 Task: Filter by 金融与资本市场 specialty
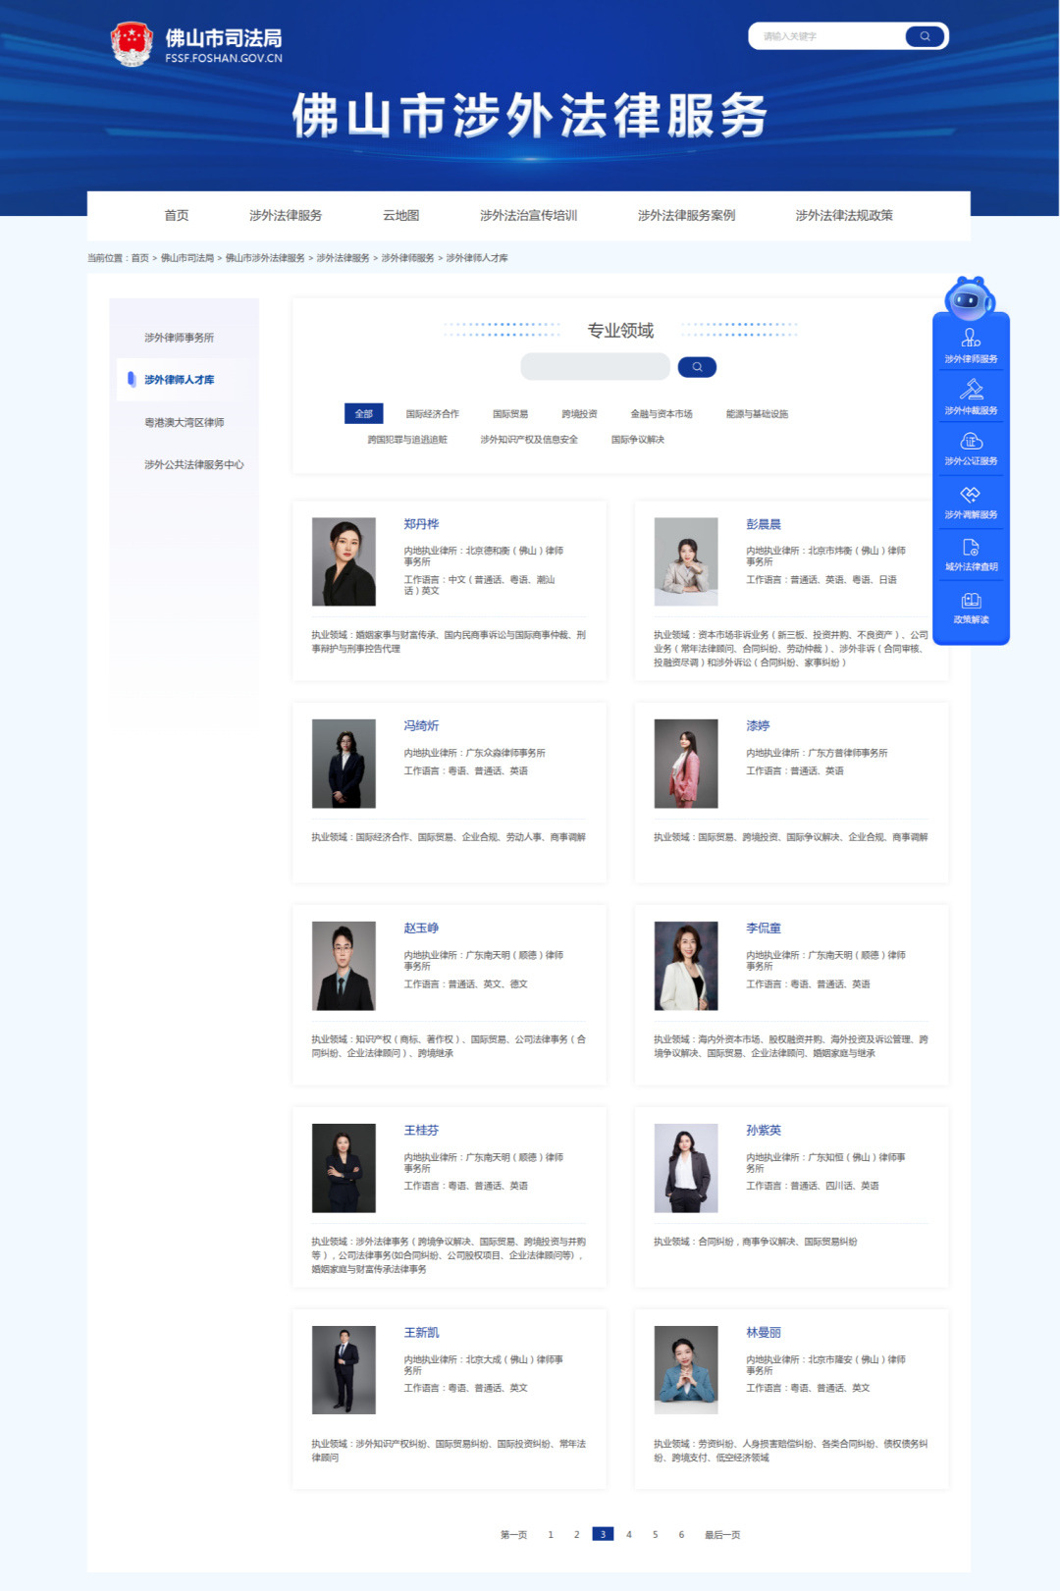coord(662,414)
